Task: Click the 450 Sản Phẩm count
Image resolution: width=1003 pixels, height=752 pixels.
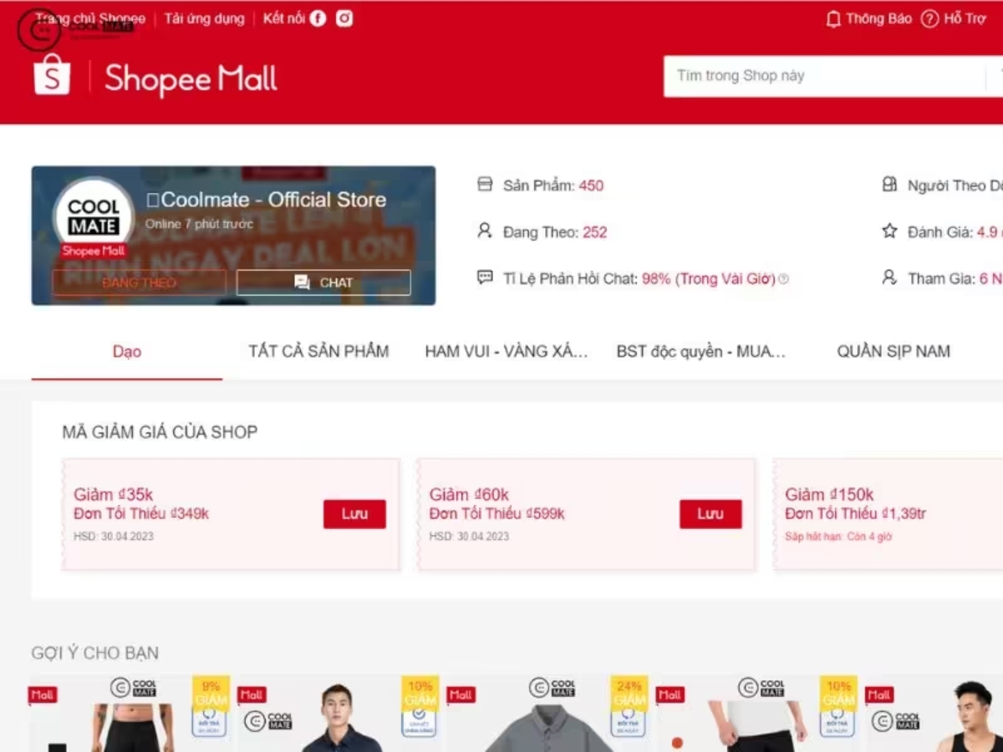Action: coord(591,185)
